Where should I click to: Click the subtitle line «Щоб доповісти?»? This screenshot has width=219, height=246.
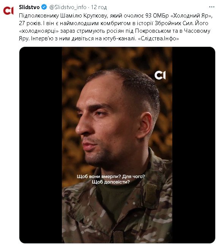pos(111,182)
